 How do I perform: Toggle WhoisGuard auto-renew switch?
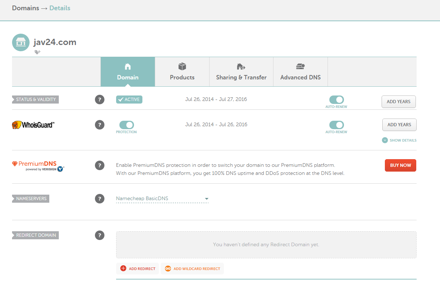click(x=336, y=125)
